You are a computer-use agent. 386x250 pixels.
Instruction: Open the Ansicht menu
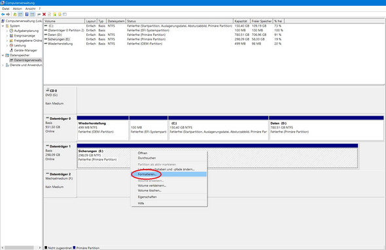click(x=30, y=8)
